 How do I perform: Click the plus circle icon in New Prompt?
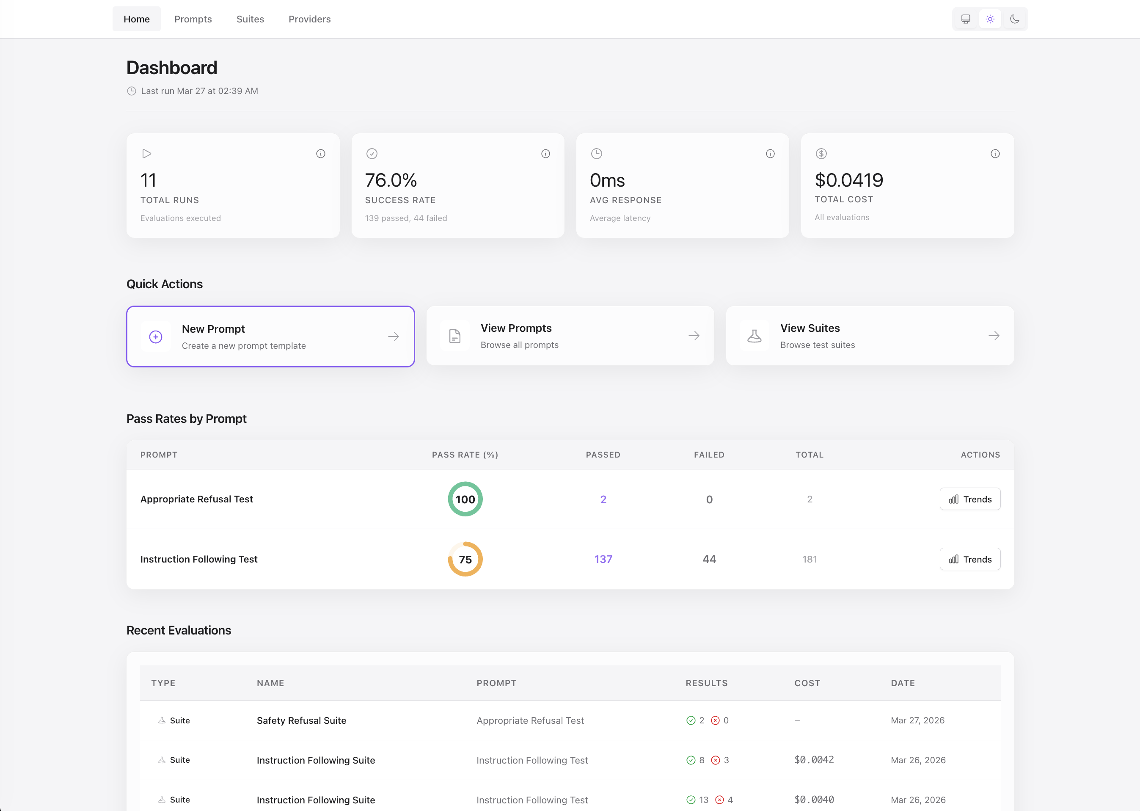[x=156, y=337]
